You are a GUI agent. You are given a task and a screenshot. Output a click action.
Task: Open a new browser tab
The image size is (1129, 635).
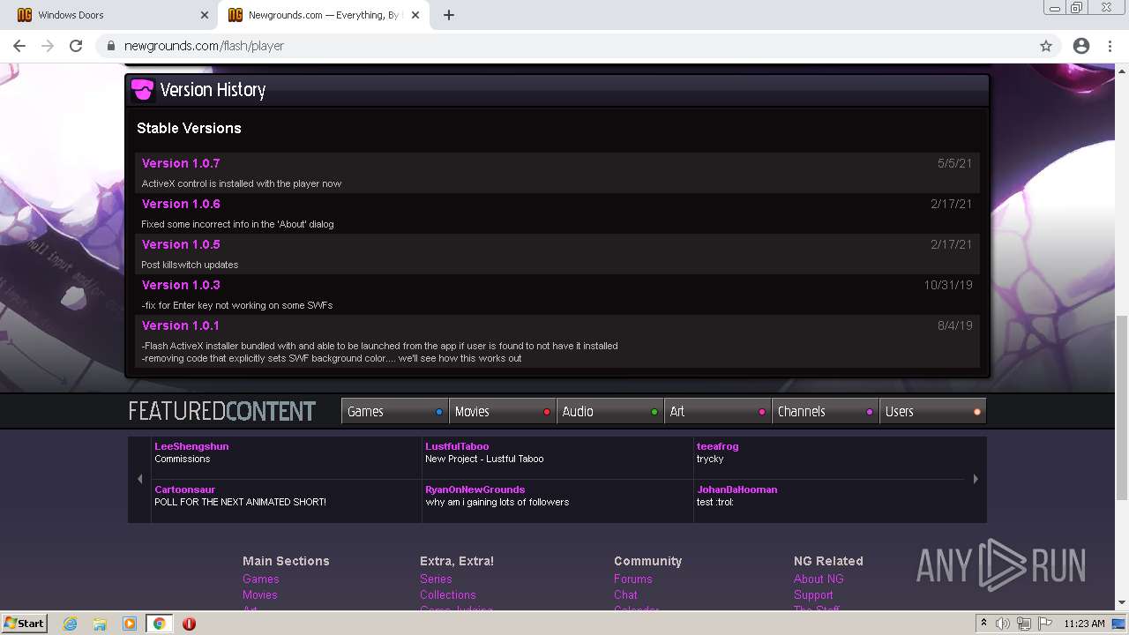coord(449,15)
